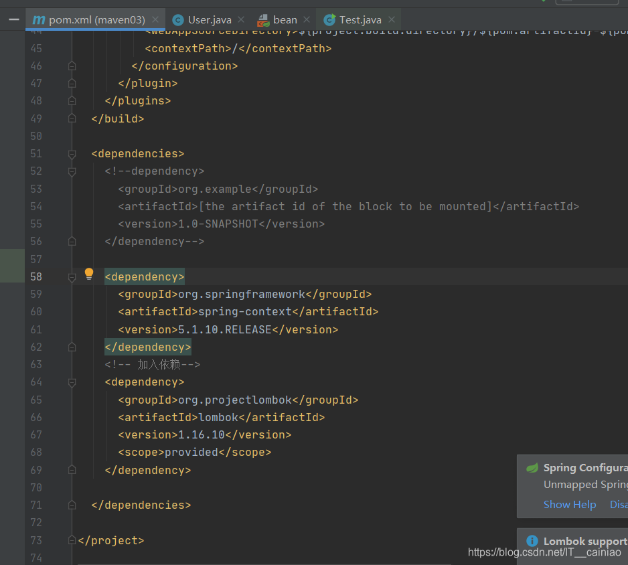Click the closing build tag

pos(118,118)
